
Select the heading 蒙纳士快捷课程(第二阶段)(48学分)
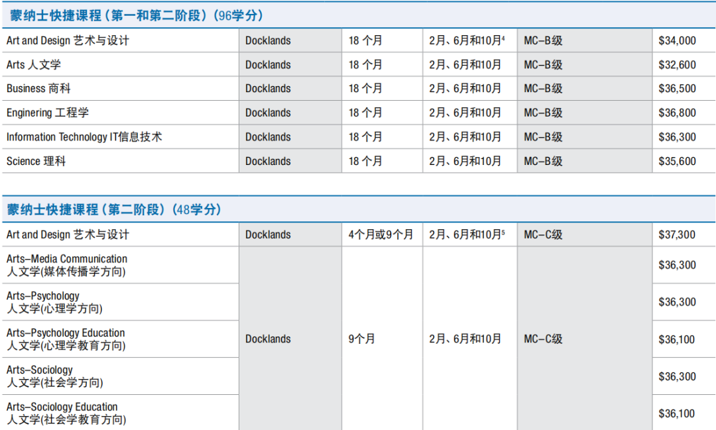[114, 209]
